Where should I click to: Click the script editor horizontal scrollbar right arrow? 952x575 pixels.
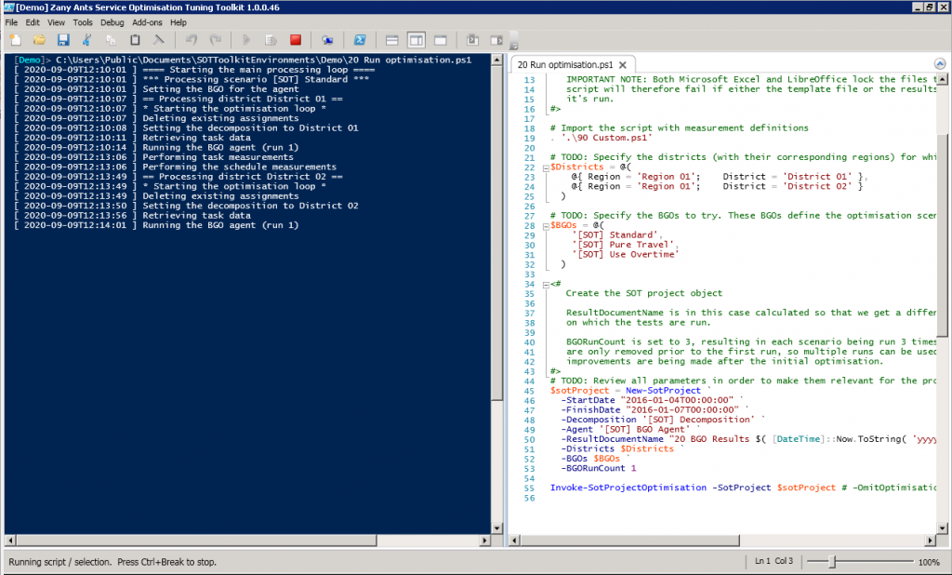pos(931,541)
